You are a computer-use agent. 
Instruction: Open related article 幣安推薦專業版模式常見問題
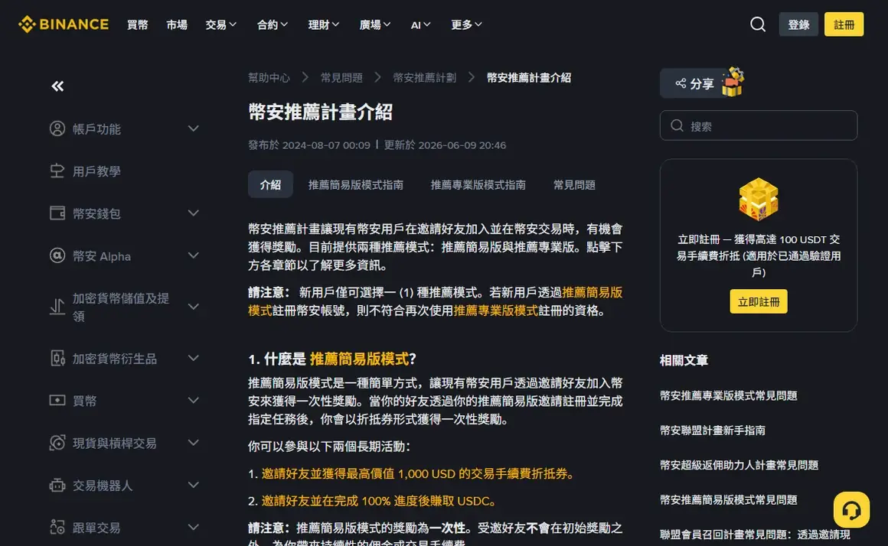728,395
